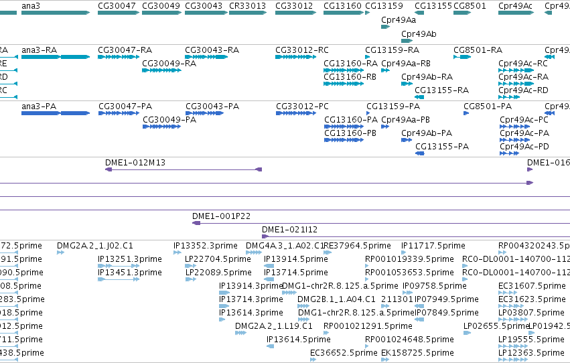Click protein CG8501-PA
The height and width of the screenshot is (363, 570).
click(x=466, y=113)
